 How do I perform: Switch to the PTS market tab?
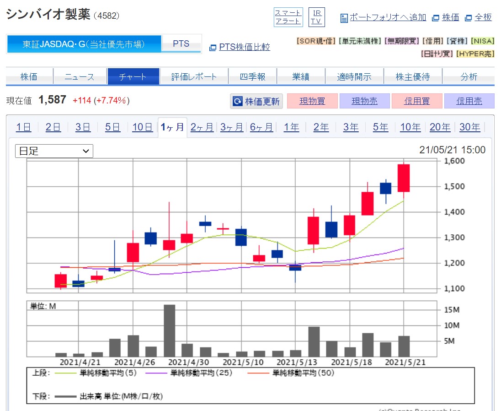click(x=181, y=44)
